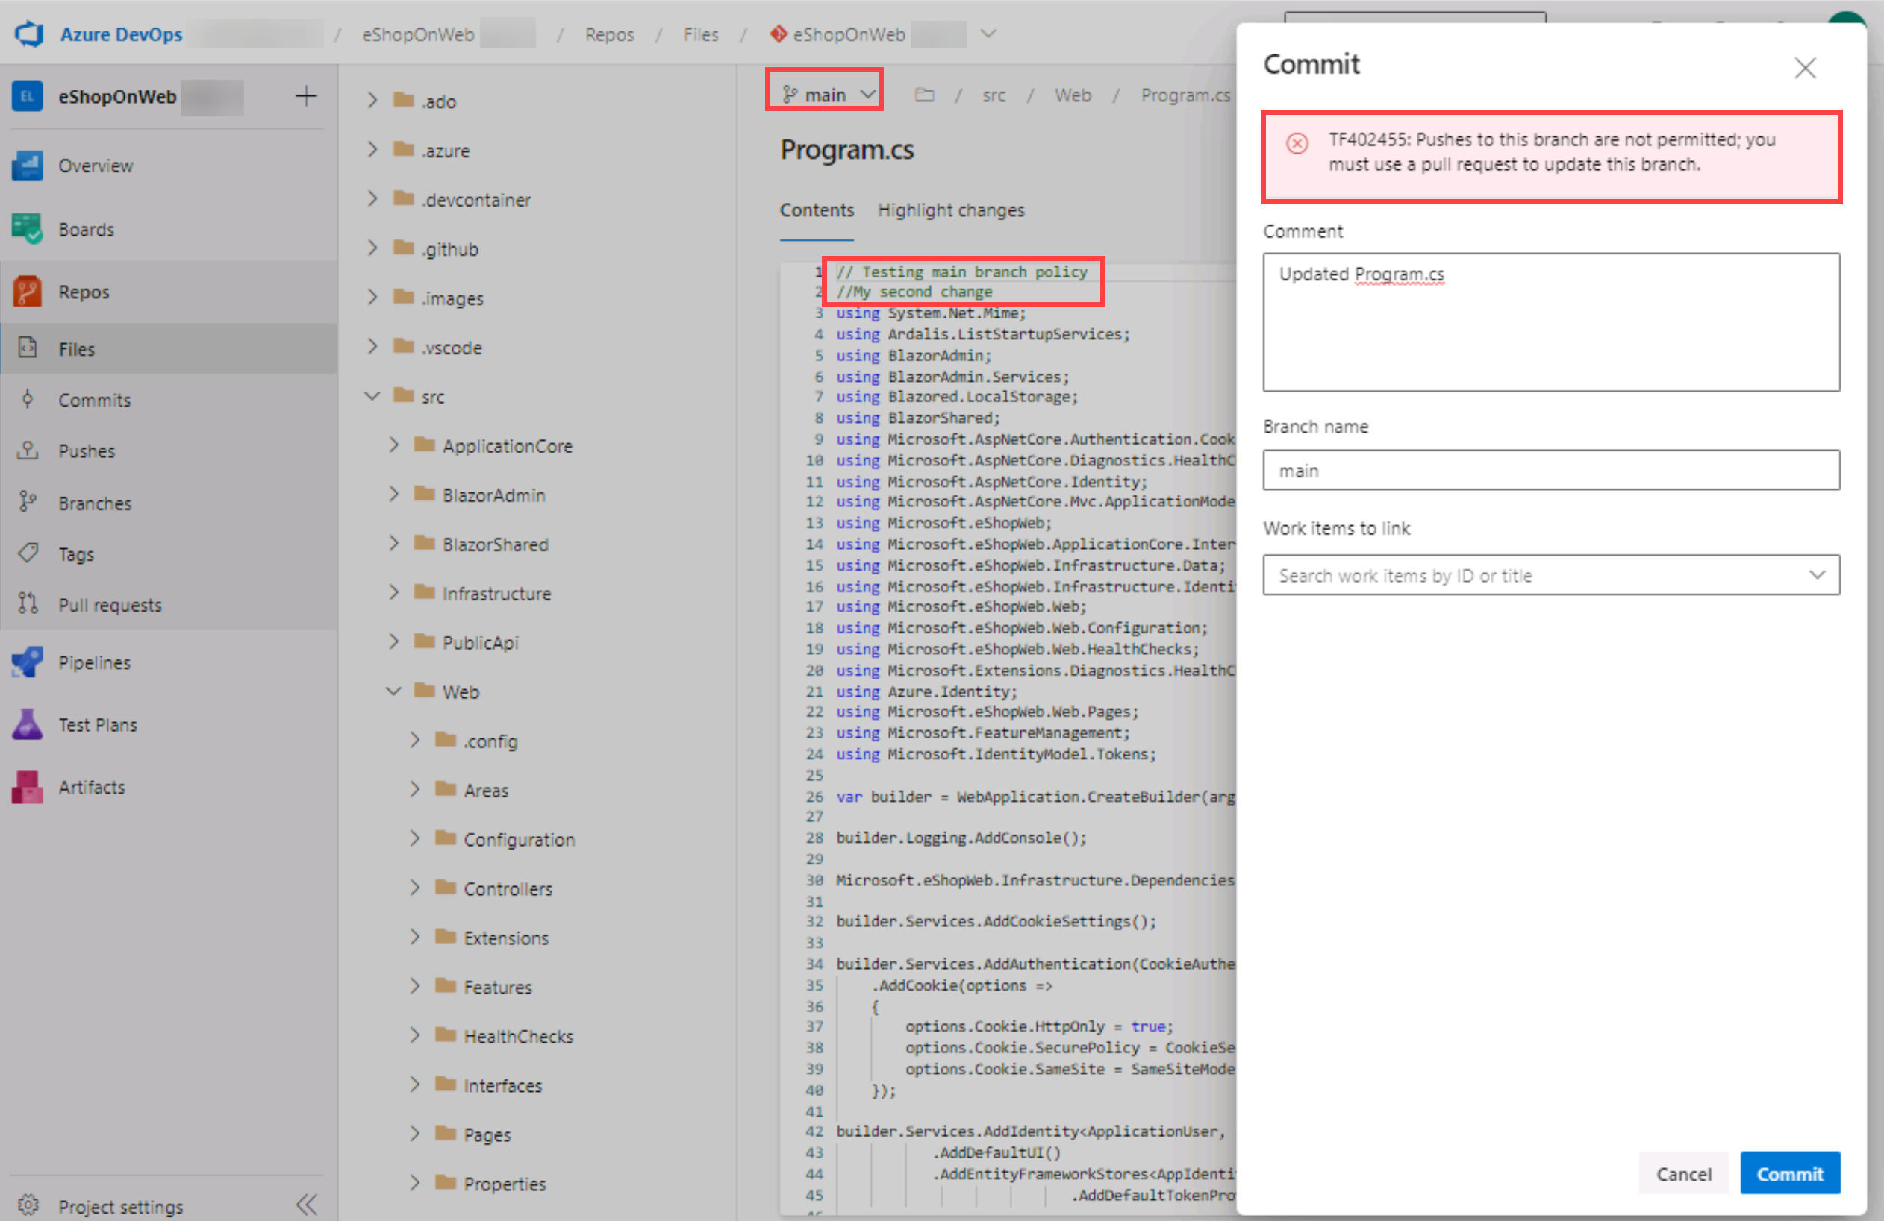
Task: Select Files in the Repos menu
Action: [x=169, y=349]
